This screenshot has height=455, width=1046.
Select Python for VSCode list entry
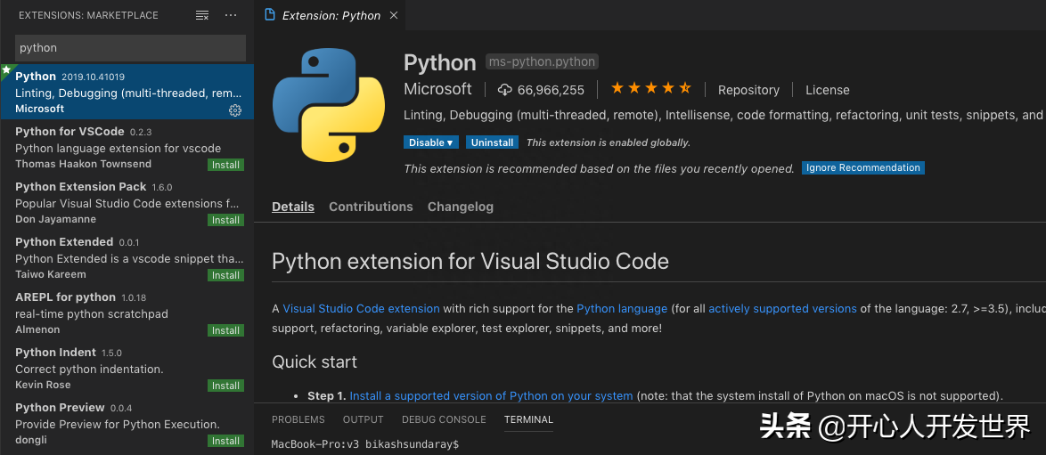(127, 148)
